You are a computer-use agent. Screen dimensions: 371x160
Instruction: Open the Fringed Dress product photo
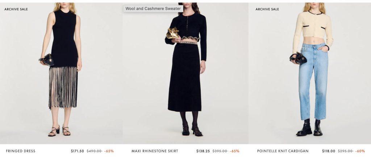(62, 73)
